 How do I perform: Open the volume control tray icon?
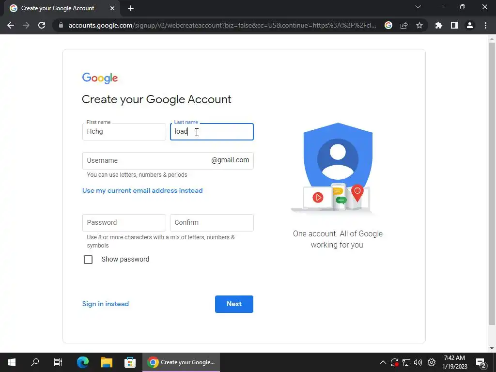click(418, 362)
